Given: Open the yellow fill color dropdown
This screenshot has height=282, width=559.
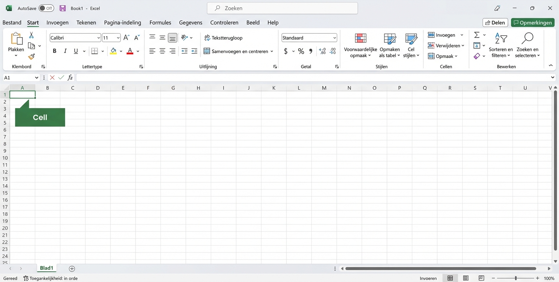Looking at the screenshot, I should point(121,51).
